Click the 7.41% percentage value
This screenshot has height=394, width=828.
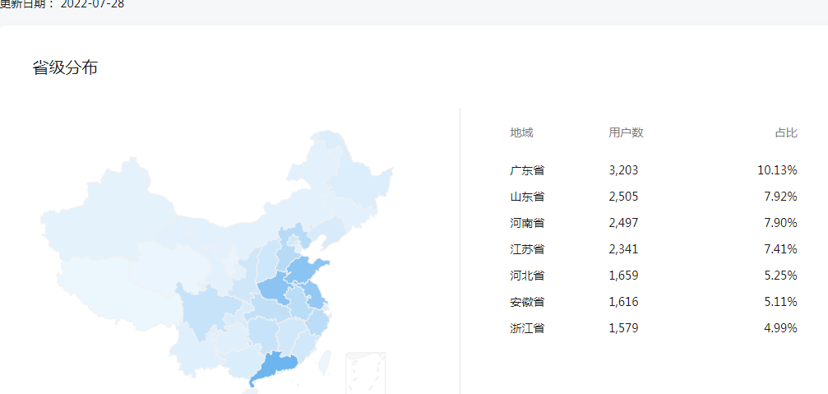pyautogui.click(x=780, y=249)
